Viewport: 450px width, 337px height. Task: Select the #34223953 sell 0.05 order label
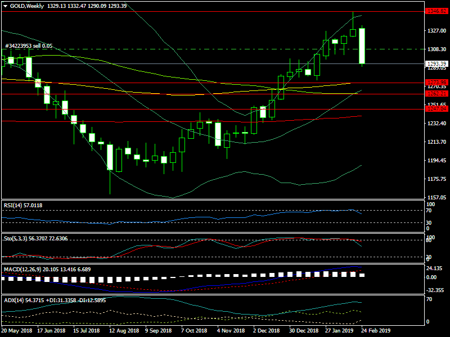[29, 46]
